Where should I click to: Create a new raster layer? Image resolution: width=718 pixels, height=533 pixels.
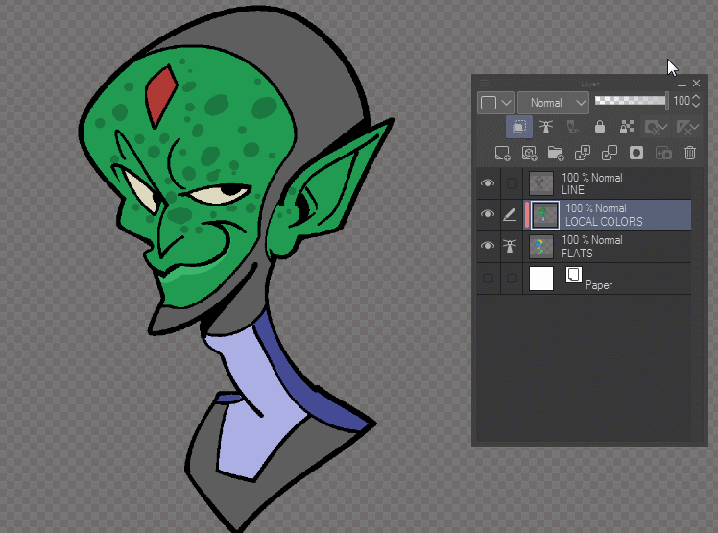click(501, 153)
